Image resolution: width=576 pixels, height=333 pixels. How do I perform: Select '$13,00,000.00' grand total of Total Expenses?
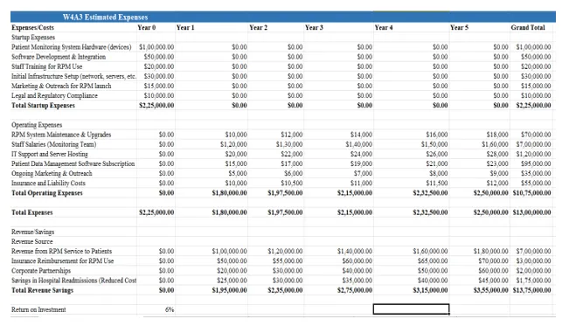pos(532,212)
